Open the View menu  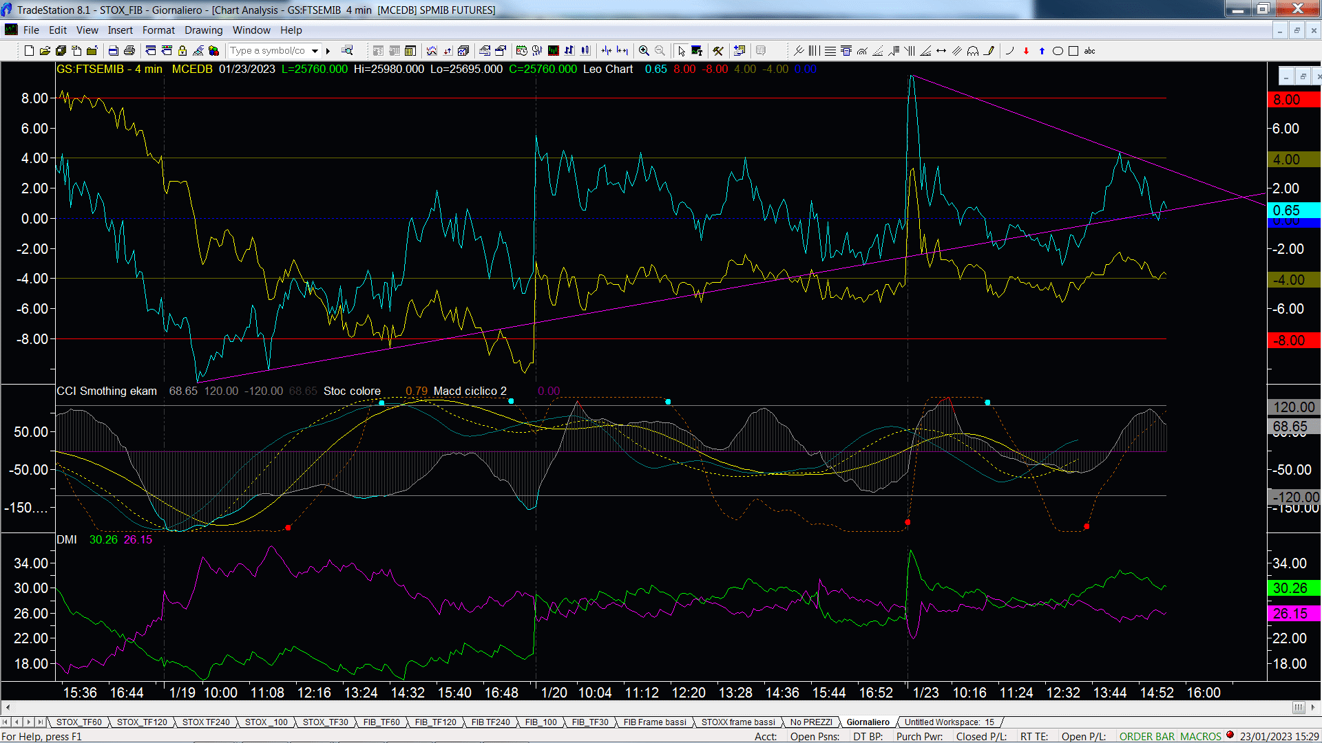87,30
